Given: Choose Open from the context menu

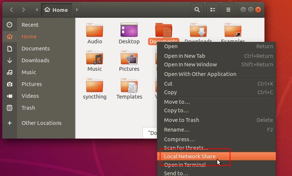Looking at the screenshot, I should coord(217,47).
